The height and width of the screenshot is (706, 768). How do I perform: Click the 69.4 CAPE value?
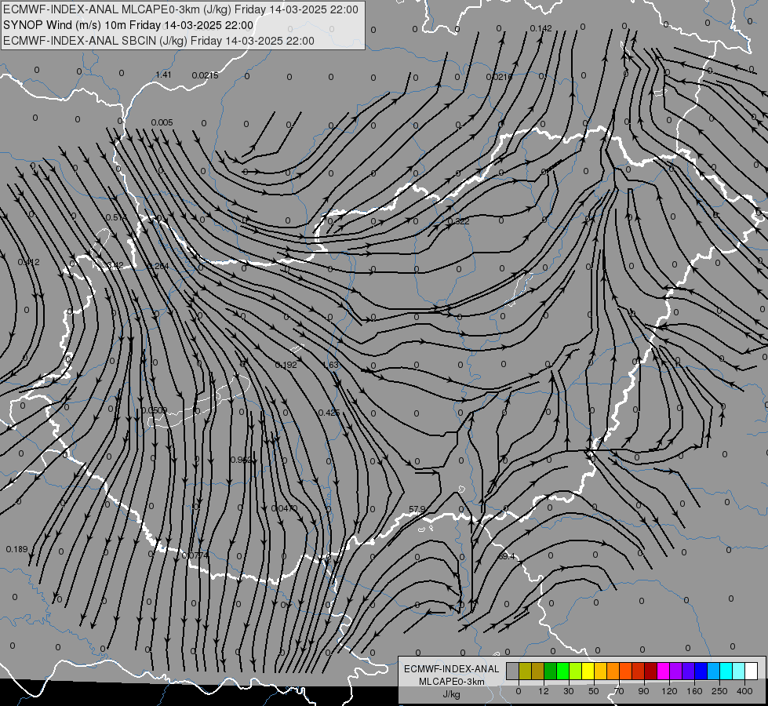tap(507, 556)
